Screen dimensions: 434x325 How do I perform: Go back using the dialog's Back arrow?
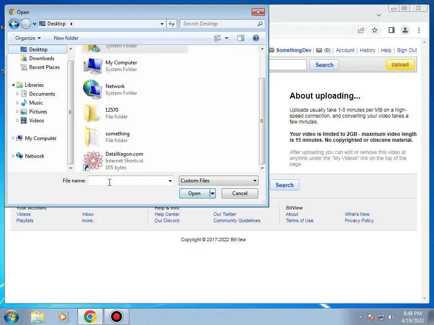pyautogui.click(x=14, y=24)
